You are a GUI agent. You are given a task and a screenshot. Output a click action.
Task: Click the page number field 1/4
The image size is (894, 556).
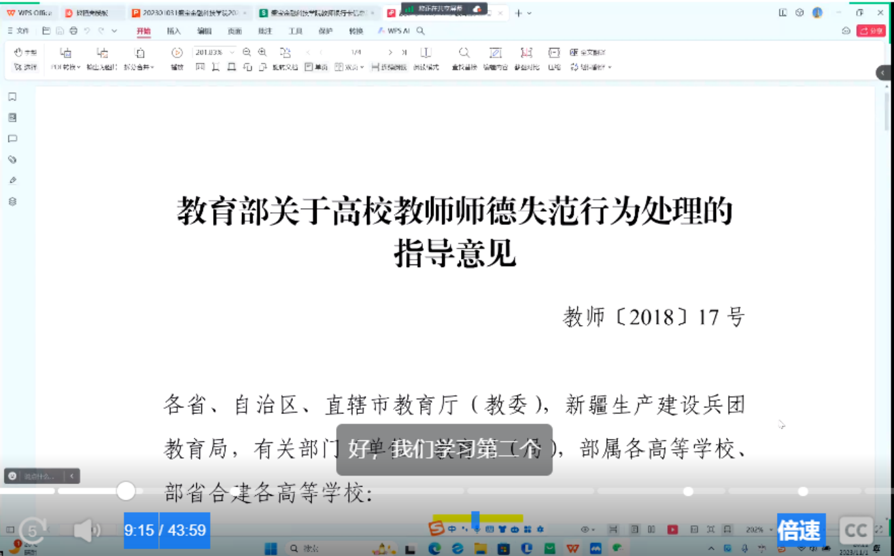(x=356, y=52)
